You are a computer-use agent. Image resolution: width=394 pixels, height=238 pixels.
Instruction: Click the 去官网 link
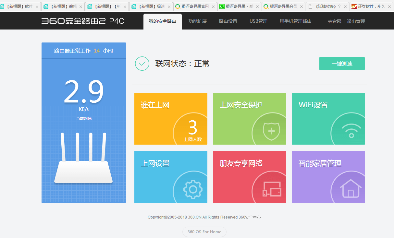(x=335, y=21)
